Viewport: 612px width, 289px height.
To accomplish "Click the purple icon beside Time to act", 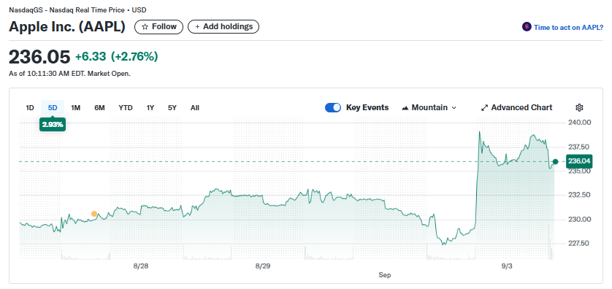I will point(527,27).
